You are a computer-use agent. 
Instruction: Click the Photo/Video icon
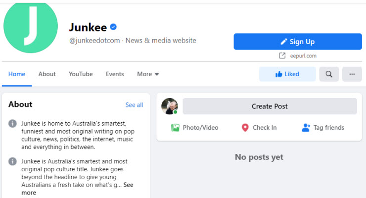coord(175,128)
